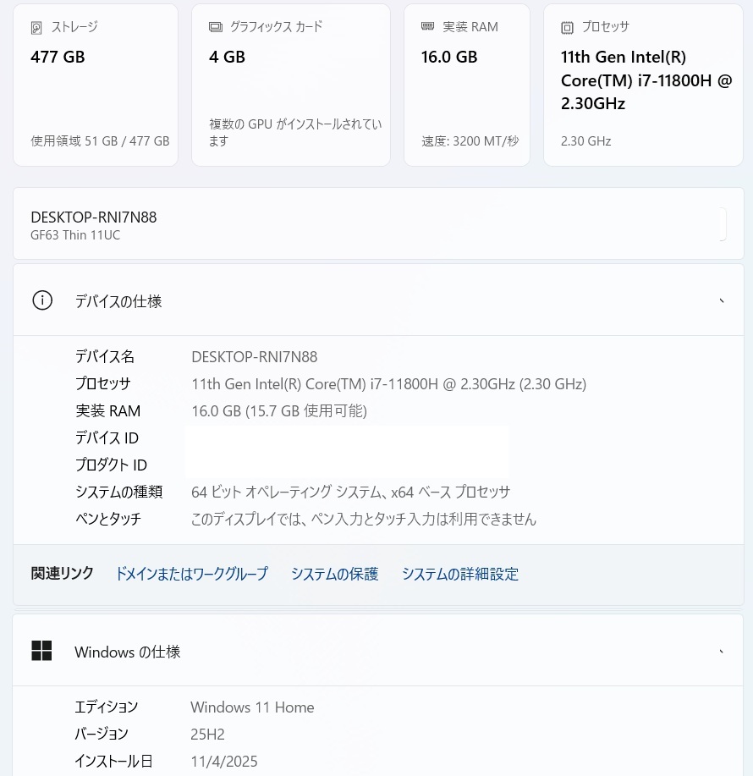Open the システムの保護 link

pyautogui.click(x=334, y=574)
